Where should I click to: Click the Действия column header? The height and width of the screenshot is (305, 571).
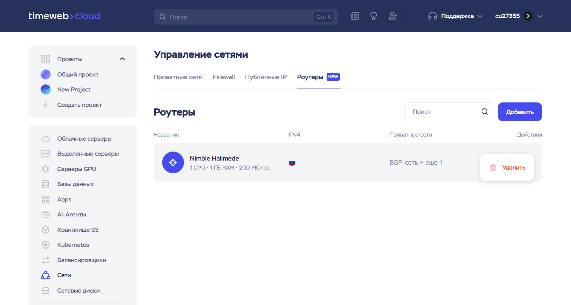[529, 135]
